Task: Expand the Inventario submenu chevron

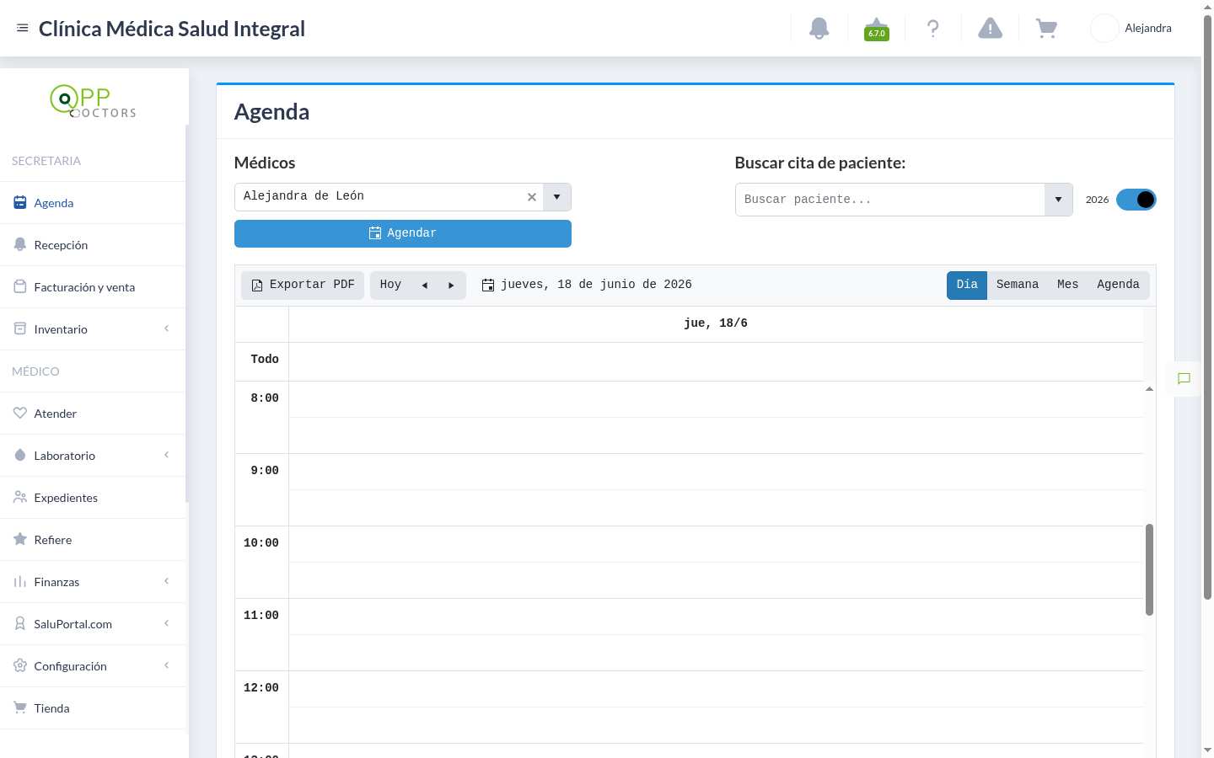Action: point(166,328)
